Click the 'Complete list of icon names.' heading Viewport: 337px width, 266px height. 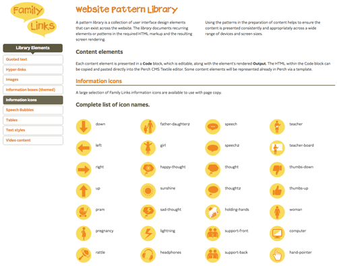pos(113,104)
